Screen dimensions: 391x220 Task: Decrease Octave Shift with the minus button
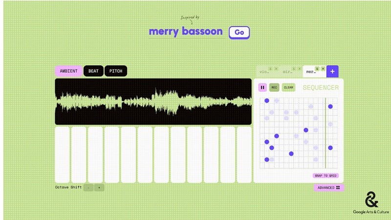pyautogui.click(x=88, y=187)
